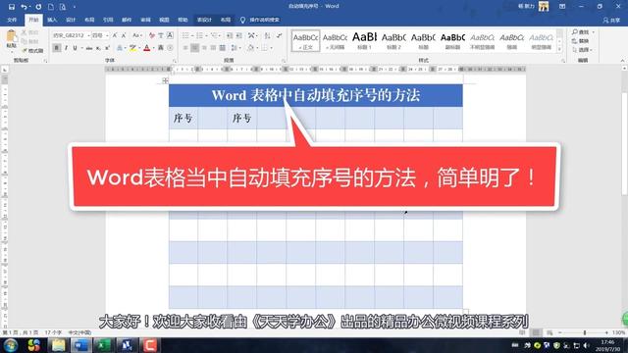This screenshot has width=628, height=353.
Task: Click the table title cell text
Action: point(316,95)
